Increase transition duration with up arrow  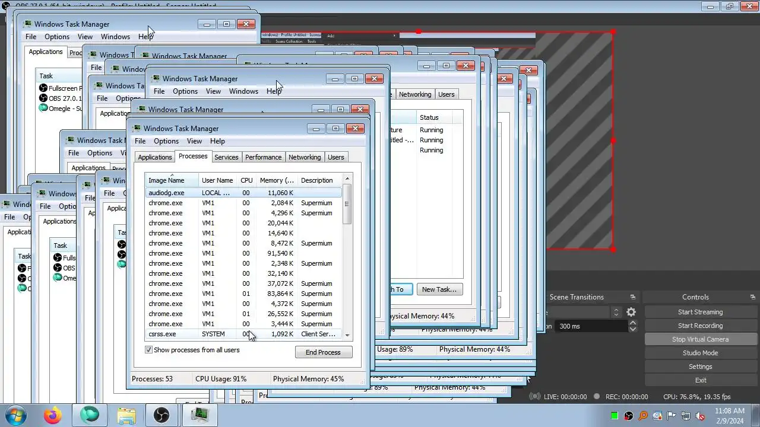click(632, 323)
